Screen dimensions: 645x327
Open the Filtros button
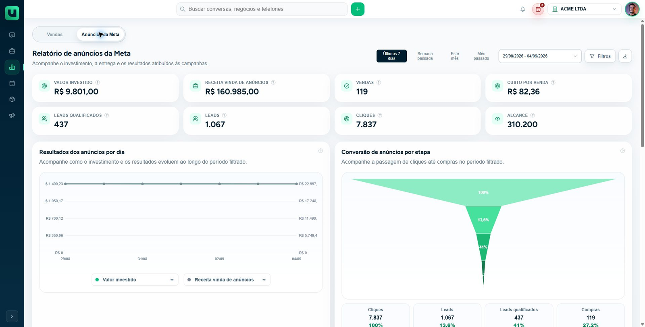tap(600, 56)
